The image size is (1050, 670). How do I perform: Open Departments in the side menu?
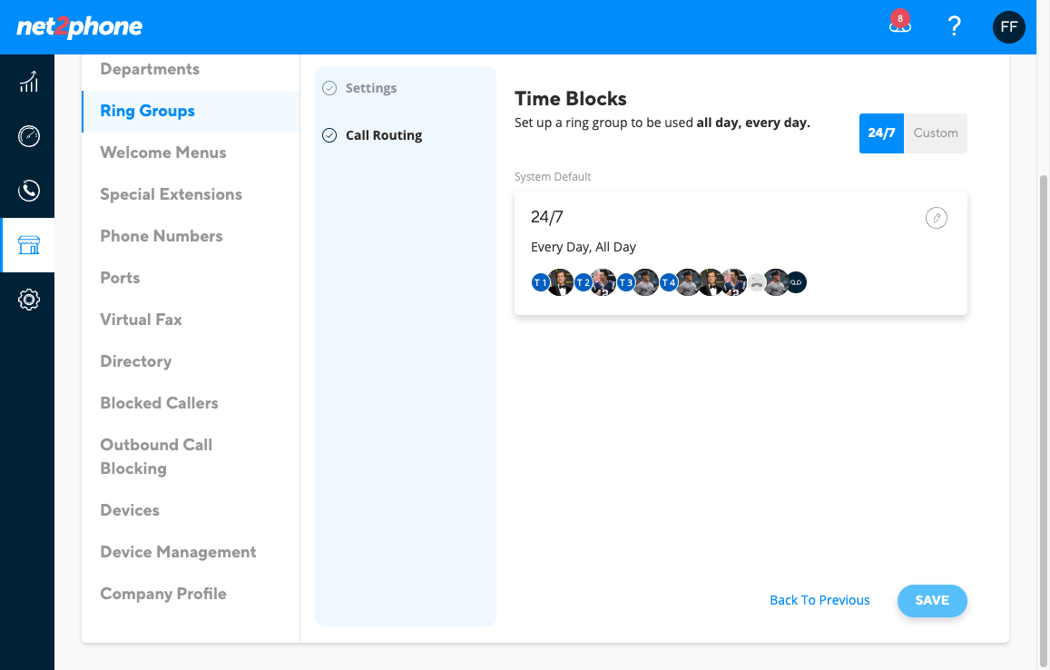pos(150,69)
